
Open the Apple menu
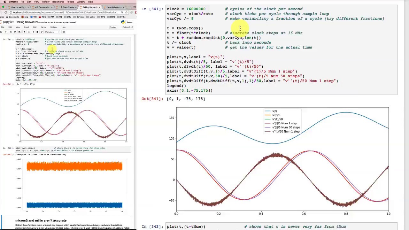click(4, 2)
